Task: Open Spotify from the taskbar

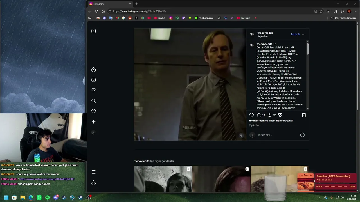Action: tap(48, 198)
